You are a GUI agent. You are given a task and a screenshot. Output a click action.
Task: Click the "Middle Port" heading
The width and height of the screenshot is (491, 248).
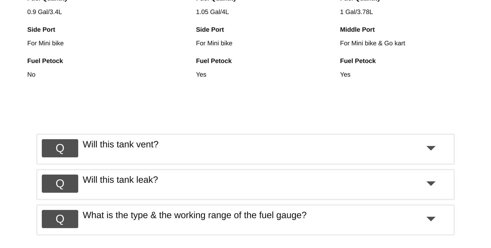pyautogui.click(x=357, y=30)
